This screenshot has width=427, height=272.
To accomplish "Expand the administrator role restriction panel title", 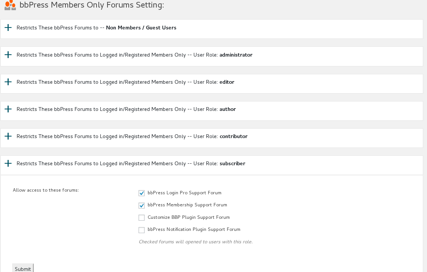I will coord(134,55).
